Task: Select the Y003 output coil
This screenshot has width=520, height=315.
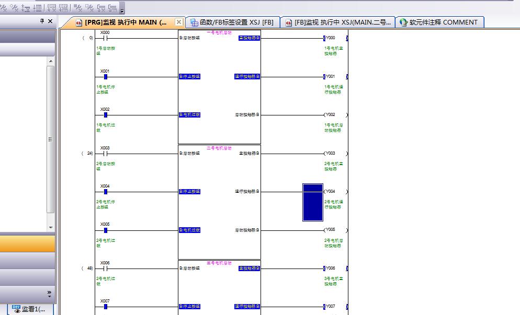Action: [330, 154]
